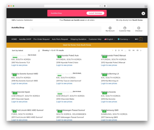Go to results page 3

[119, 50]
